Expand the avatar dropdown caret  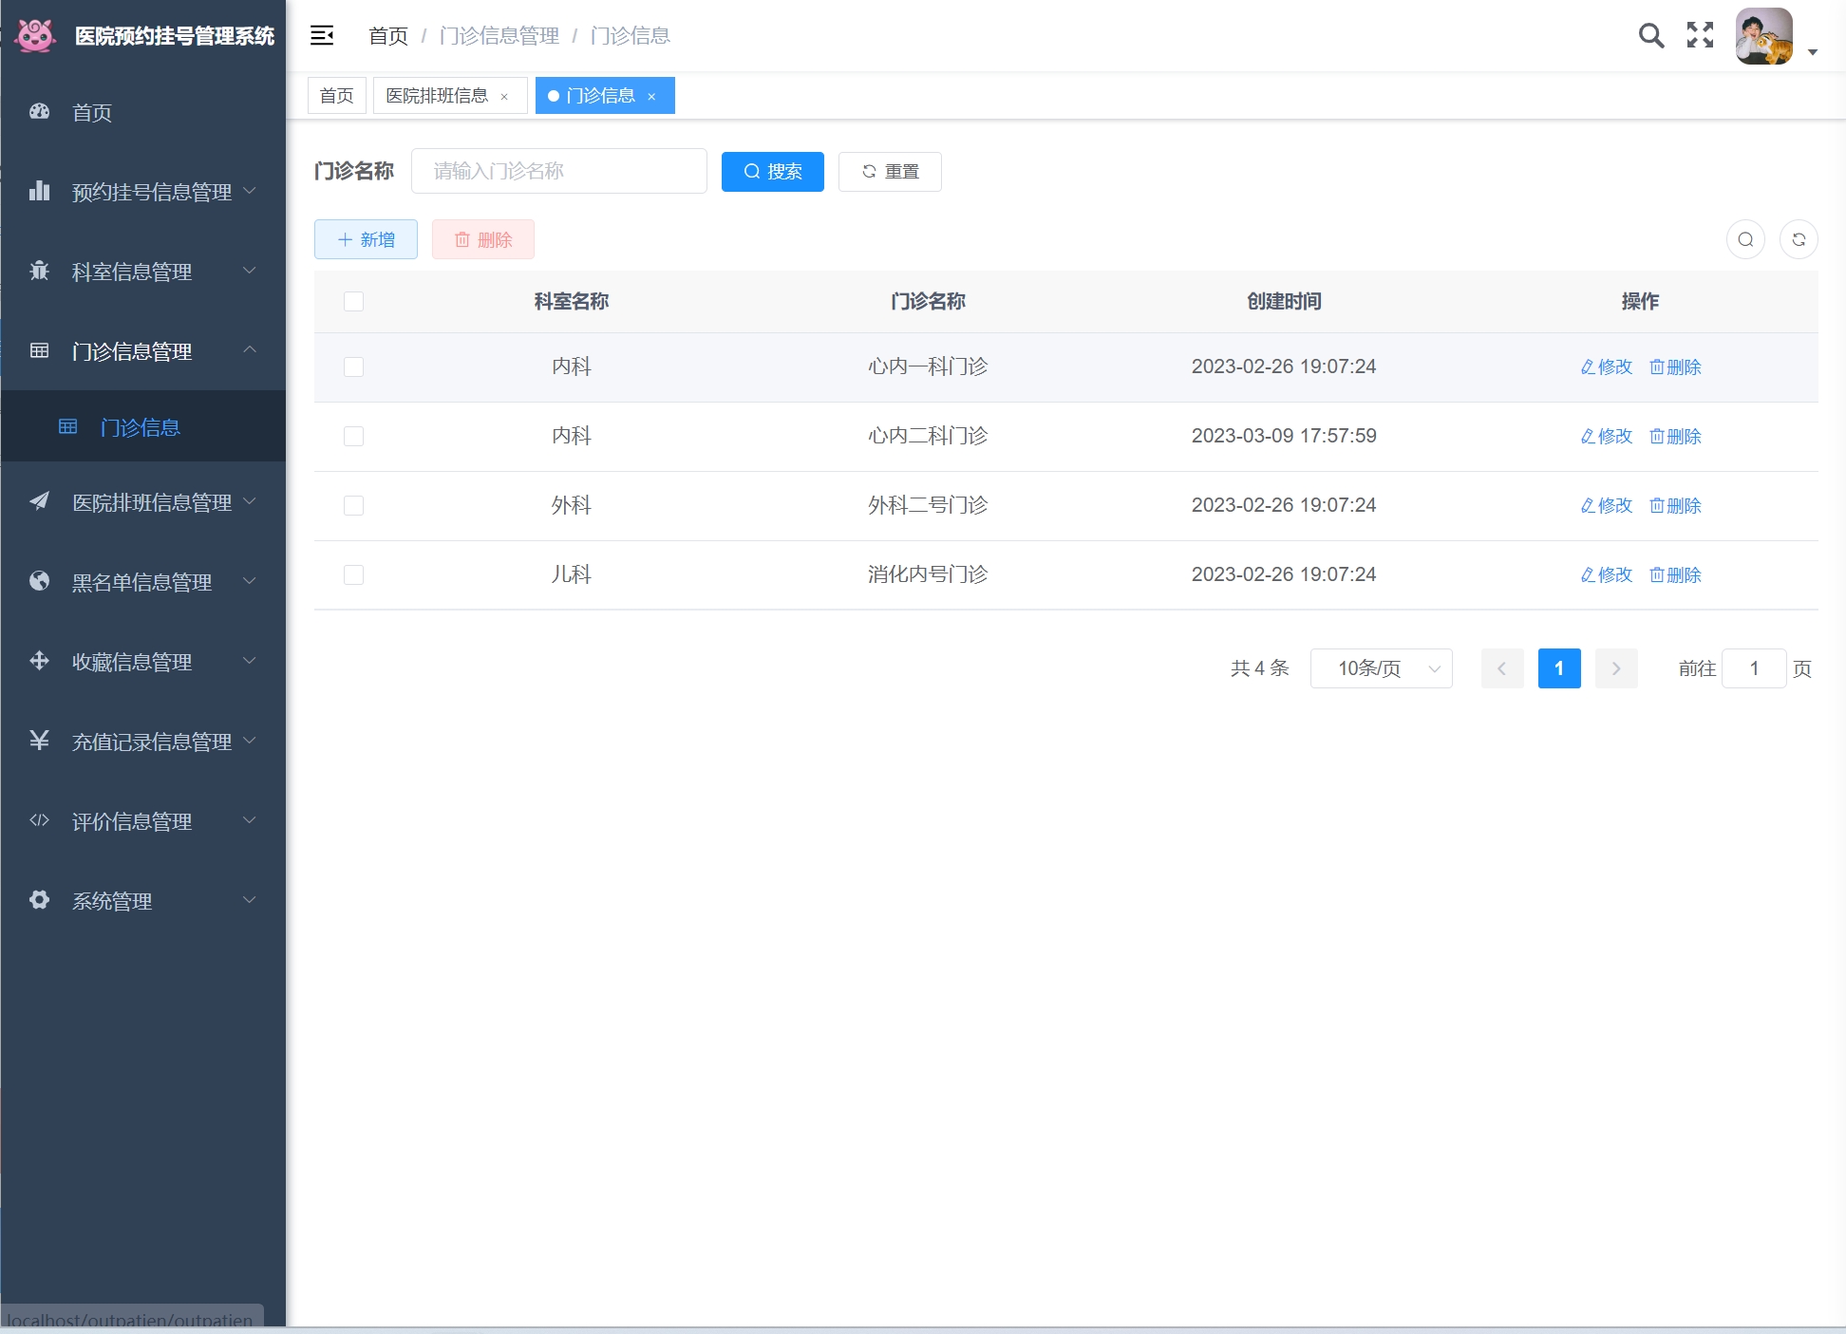pos(1812,52)
